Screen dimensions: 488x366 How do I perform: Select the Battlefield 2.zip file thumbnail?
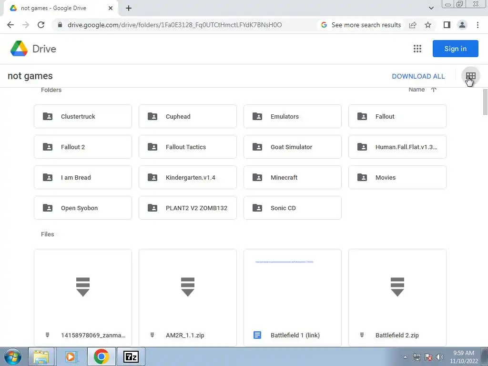[397, 297]
